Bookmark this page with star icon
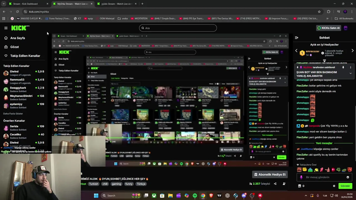The height and width of the screenshot is (200, 356). click(319, 12)
